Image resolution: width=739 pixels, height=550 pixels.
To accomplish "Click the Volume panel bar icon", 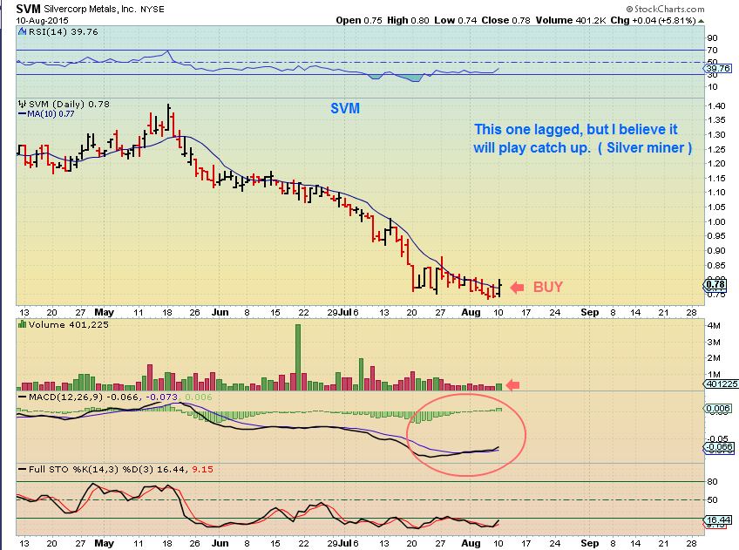I will tap(22, 325).
